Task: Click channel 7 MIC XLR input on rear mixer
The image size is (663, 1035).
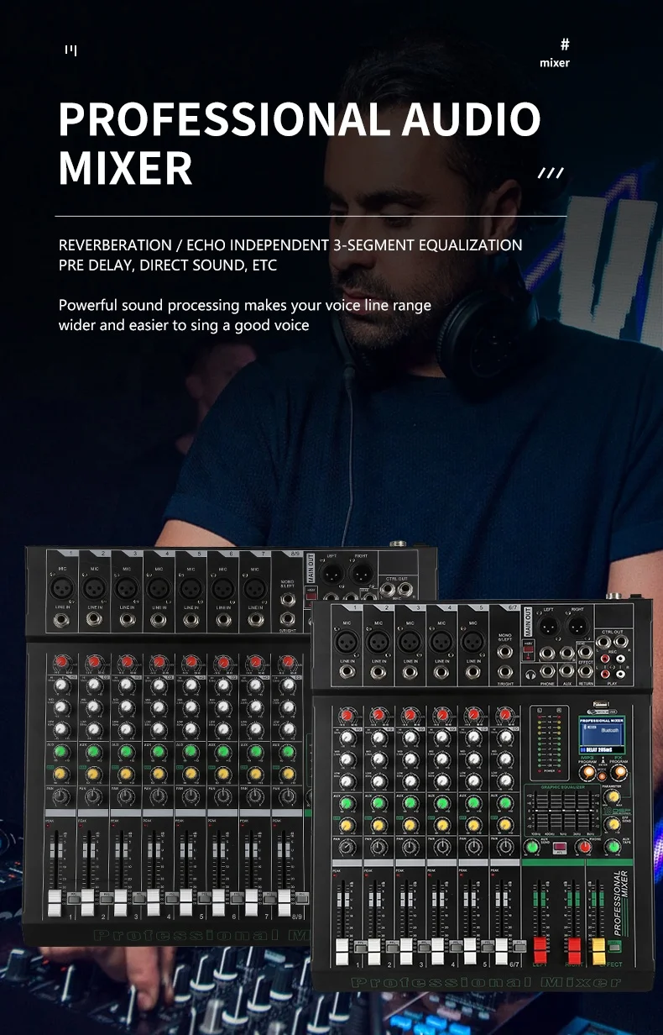Action: 255,588
